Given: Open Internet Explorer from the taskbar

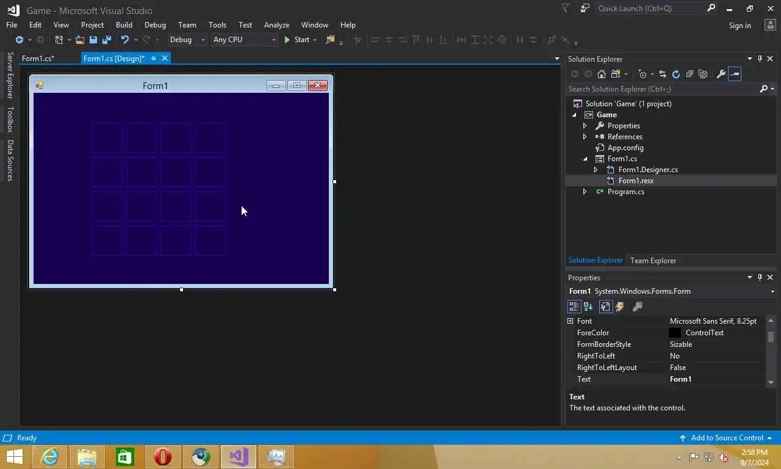Looking at the screenshot, I should pyautogui.click(x=49, y=456).
